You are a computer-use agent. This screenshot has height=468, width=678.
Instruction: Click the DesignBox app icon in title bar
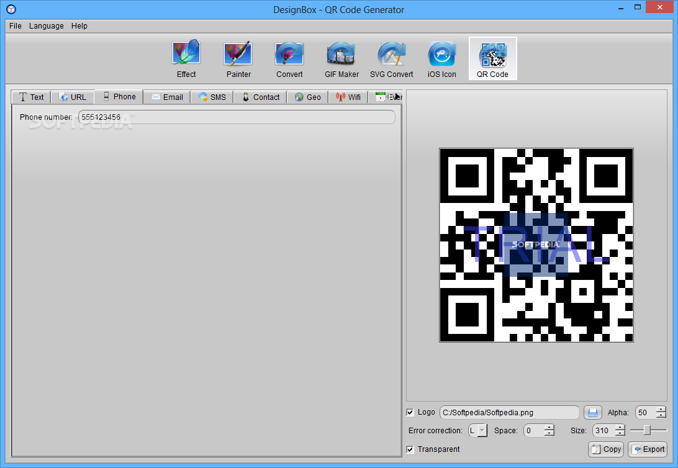coord(11,9)
